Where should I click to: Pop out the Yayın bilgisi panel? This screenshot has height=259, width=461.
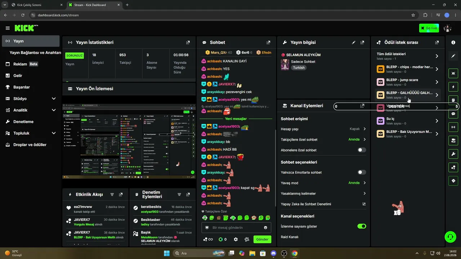(x=362, y=42)
